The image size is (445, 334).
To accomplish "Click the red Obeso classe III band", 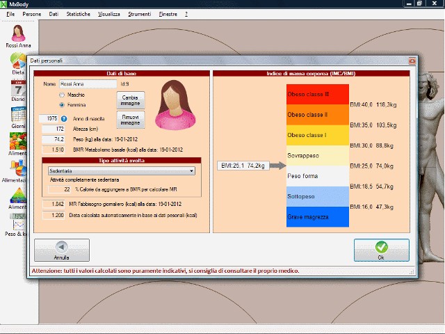I will coord(317,94).
